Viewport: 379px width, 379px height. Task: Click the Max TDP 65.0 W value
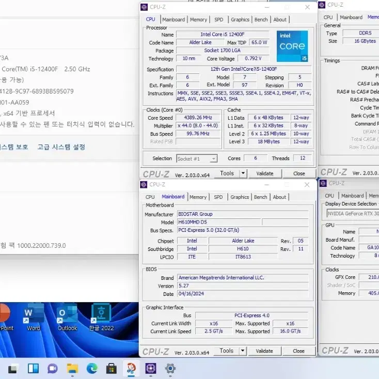coord(259,42)
